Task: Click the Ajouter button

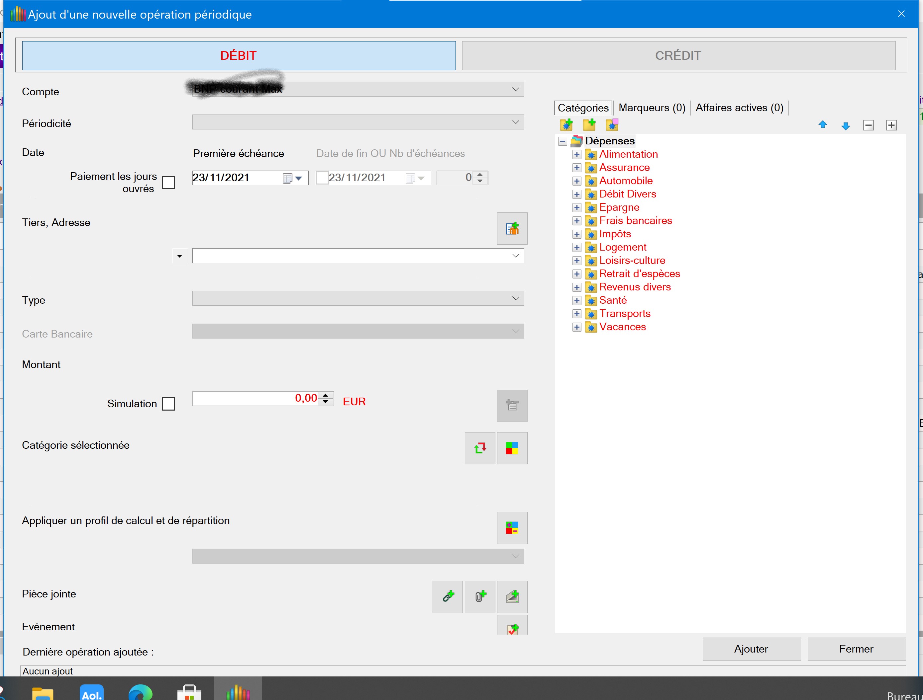Action: (x=751, y=649)
